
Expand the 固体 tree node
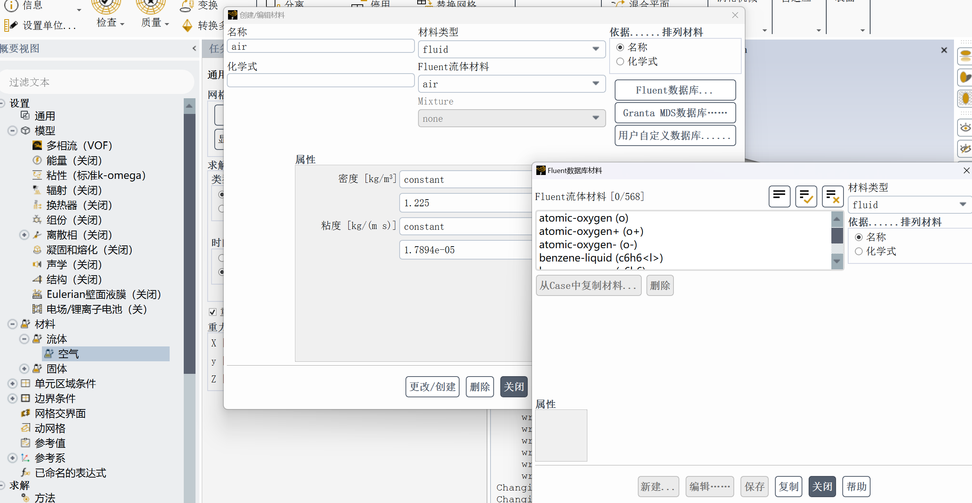(24, 369)
